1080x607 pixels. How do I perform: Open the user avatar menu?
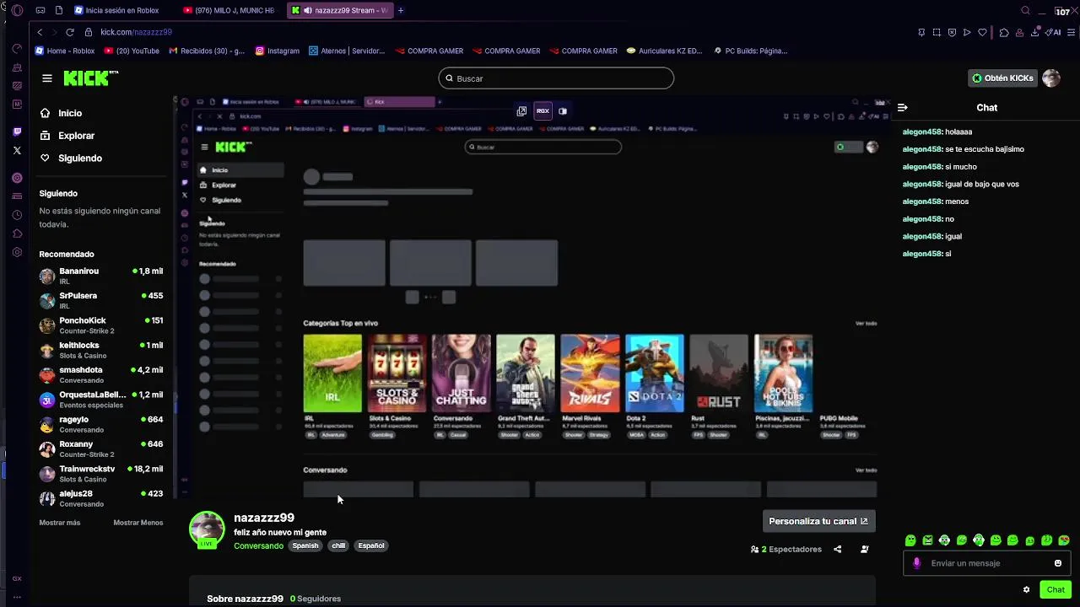pos(1050,78)
